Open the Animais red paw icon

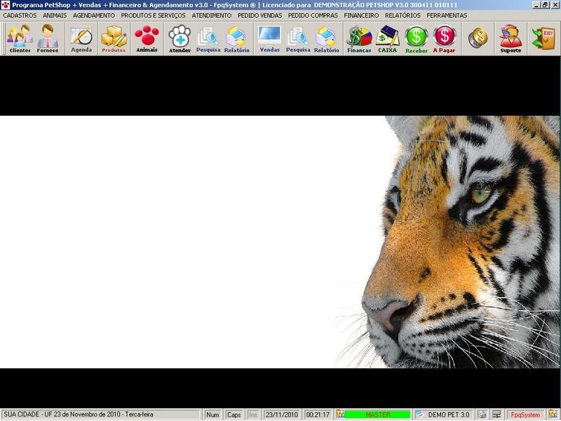(147, 39)
